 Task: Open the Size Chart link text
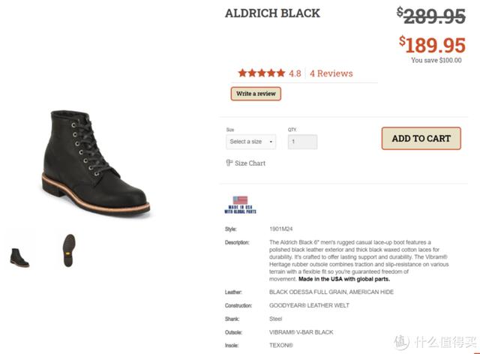pyautogui.click(x=250, y=163)
